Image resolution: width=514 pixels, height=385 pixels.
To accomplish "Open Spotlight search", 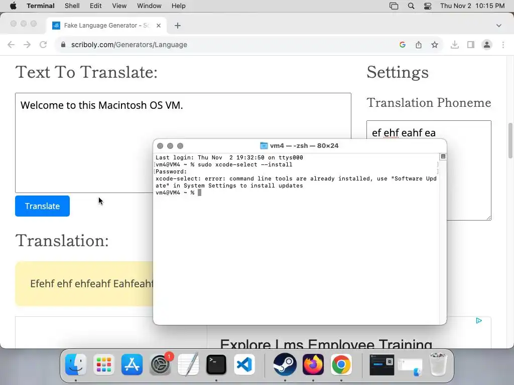I will tap(411, 6).
